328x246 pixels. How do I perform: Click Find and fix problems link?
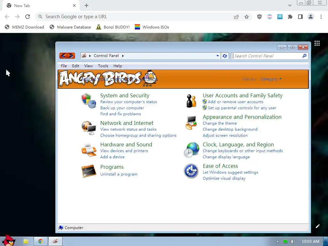click(x=120, y=114)
